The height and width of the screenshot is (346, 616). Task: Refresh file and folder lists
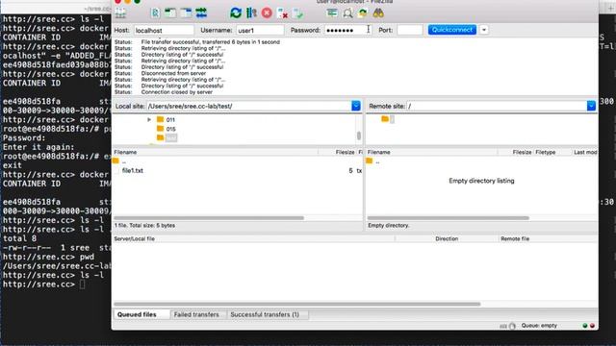pyautogui.click(x=236, y=12)
